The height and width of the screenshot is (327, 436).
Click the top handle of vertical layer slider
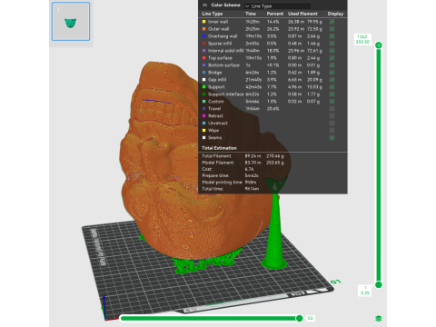[x=379, y=45]
